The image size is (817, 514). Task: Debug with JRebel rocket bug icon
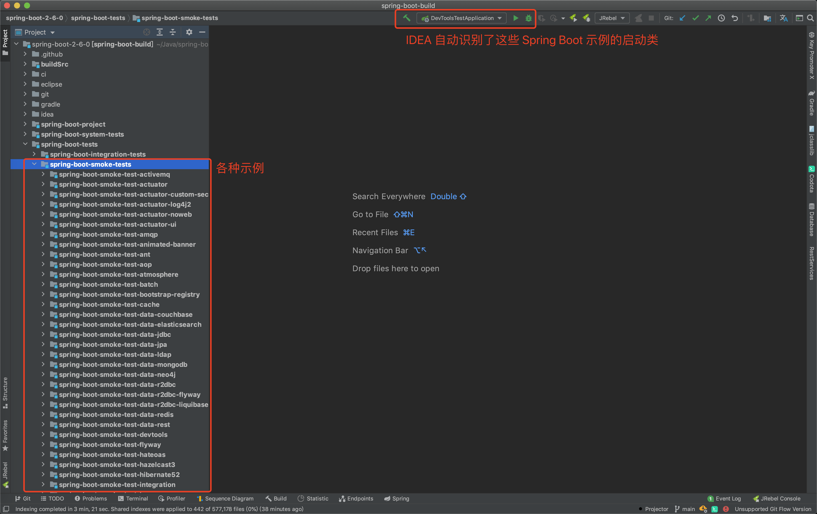tap(586, 18)
